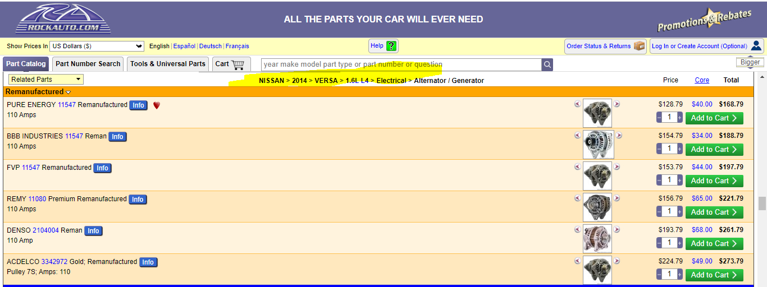Screen dimensions: 767x287
Task: Show previous image for PURE ENERGY alternator
Action: click(x=578, y=104)
